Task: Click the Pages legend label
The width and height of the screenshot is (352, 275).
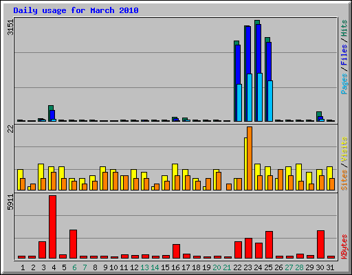Action: 344,84
